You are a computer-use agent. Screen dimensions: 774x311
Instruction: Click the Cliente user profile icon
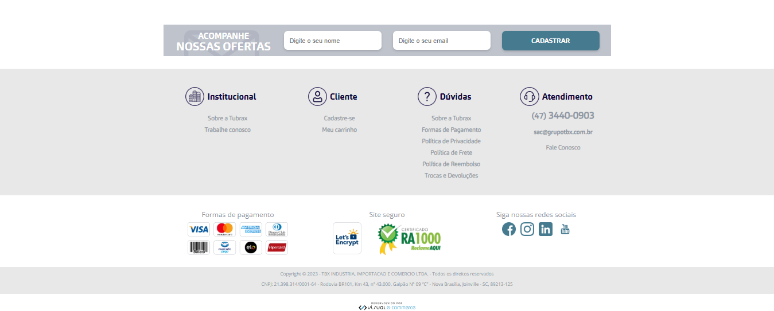coord(317,97)
